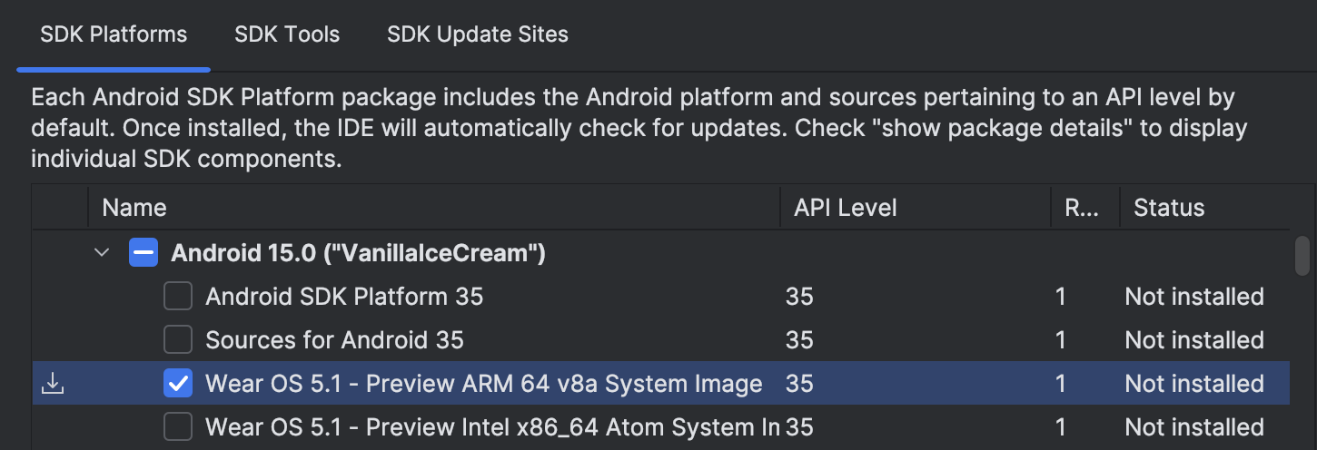Switch to the SDK Tools tab
The width and height of the screenshot is (1317, 450).
tap(287, 34)
